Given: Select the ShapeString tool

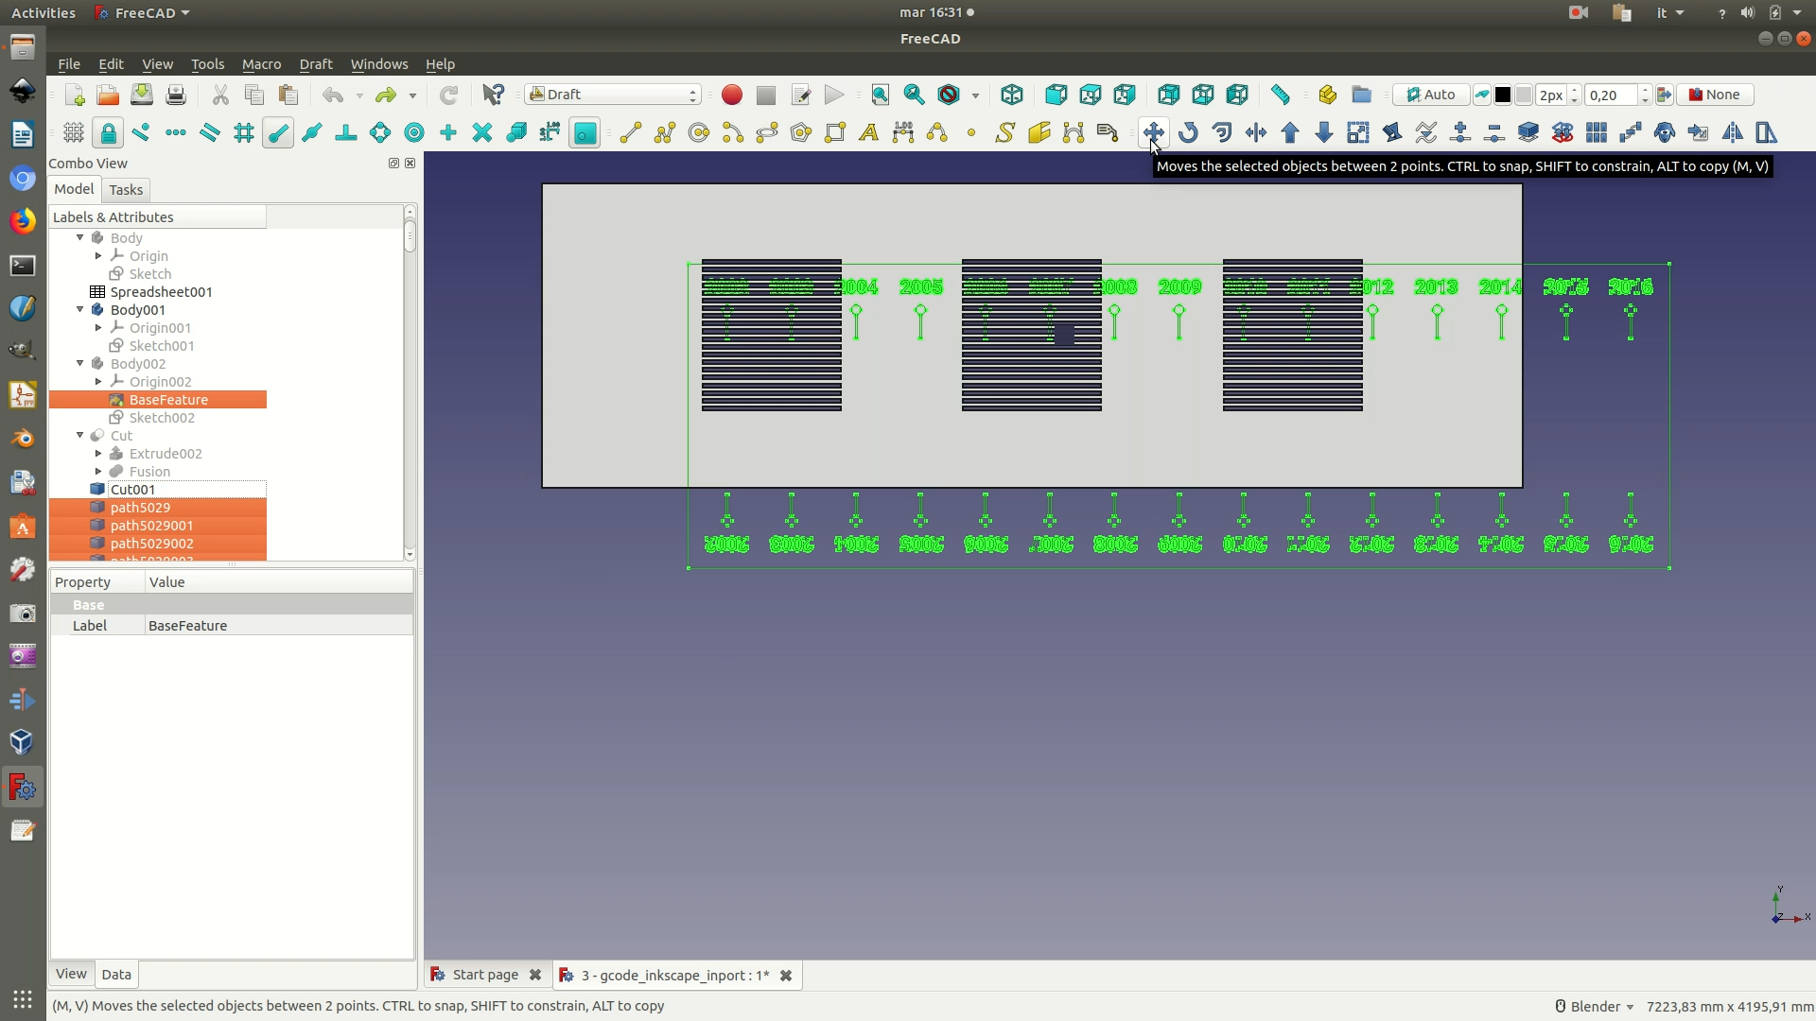Looking at the screenshot, I should click(x=1005, y=133).
